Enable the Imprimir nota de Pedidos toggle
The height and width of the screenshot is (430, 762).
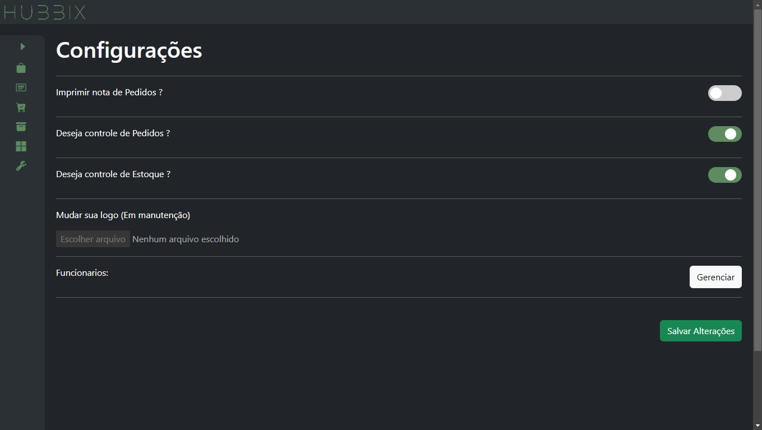(x=724, y=93)
